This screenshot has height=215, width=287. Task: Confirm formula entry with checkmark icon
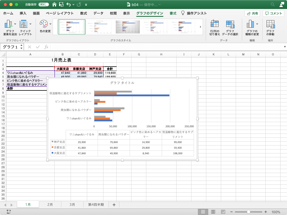(38, 47)
